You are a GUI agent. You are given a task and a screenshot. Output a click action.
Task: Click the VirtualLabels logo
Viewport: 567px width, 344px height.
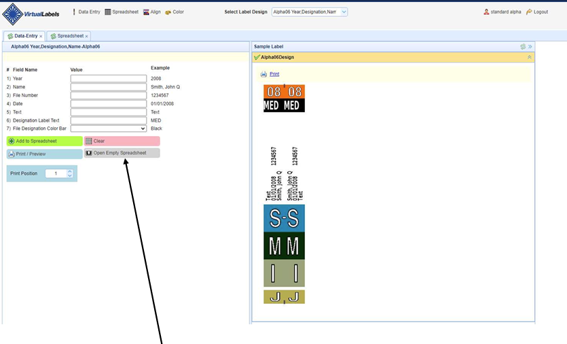click(31, 14)
